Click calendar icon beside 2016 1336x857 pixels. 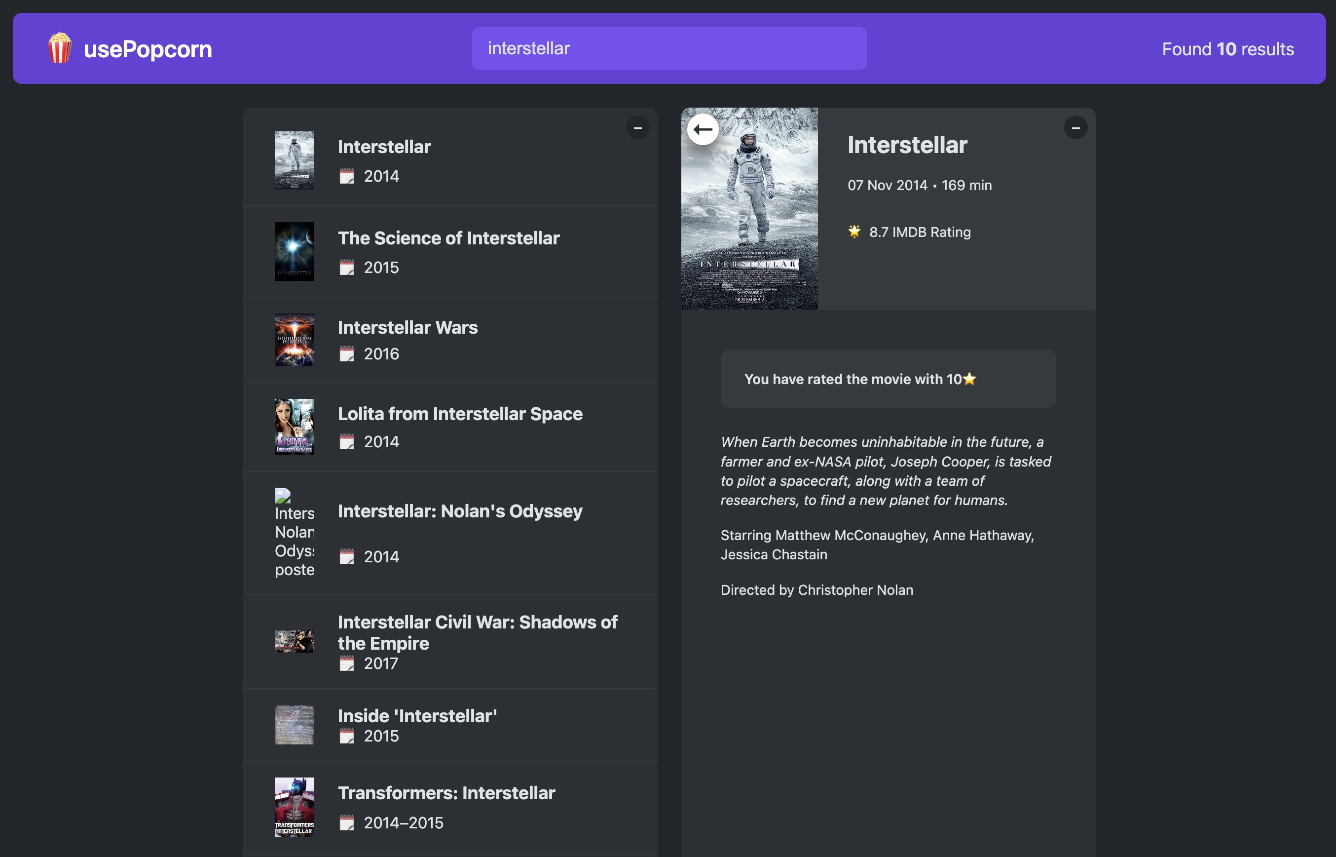[346, 354]
